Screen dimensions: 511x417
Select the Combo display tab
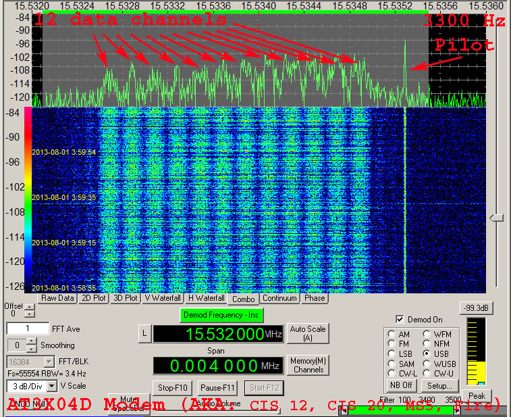[244, 299]
